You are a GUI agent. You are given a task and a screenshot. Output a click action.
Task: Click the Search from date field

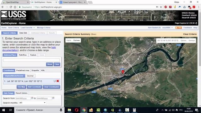23,98
